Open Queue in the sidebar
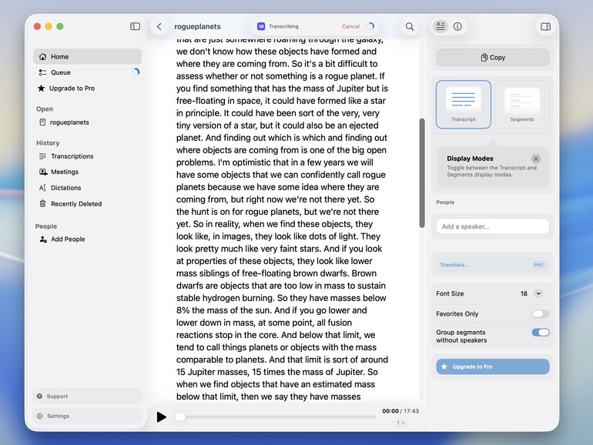 click(x=87, y=72)
